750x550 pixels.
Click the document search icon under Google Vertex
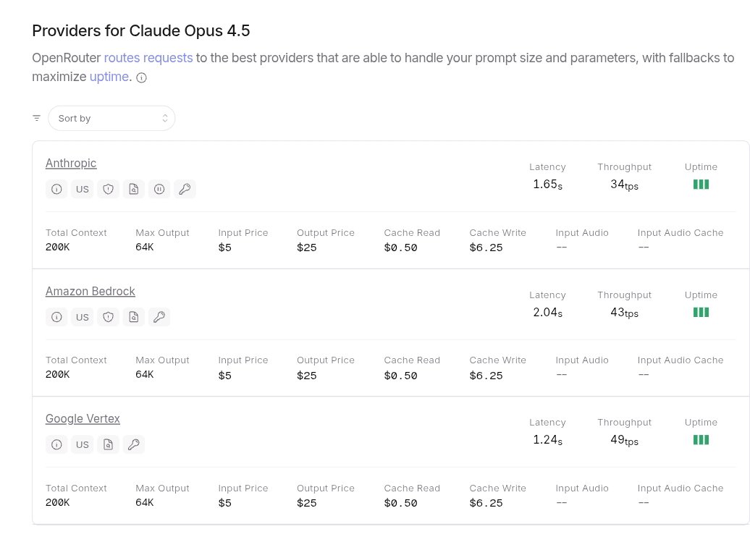(108, 444)
